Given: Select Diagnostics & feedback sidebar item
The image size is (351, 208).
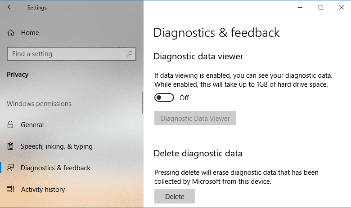Looking at the screenshot, I should click(x=55, y=168).
